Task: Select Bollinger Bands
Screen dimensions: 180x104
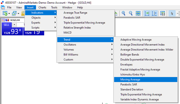Action: [146, 54]
